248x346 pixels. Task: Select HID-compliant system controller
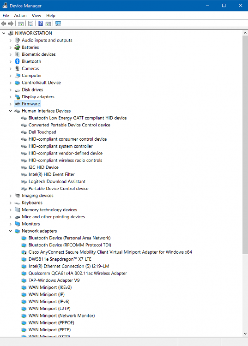[x=60, y=146]
